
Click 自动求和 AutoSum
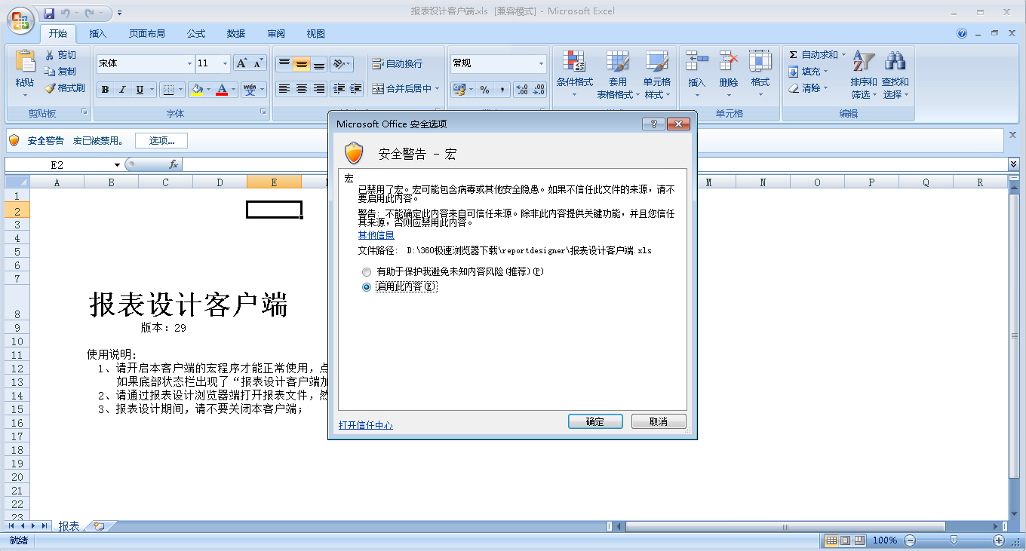[813, 55]
